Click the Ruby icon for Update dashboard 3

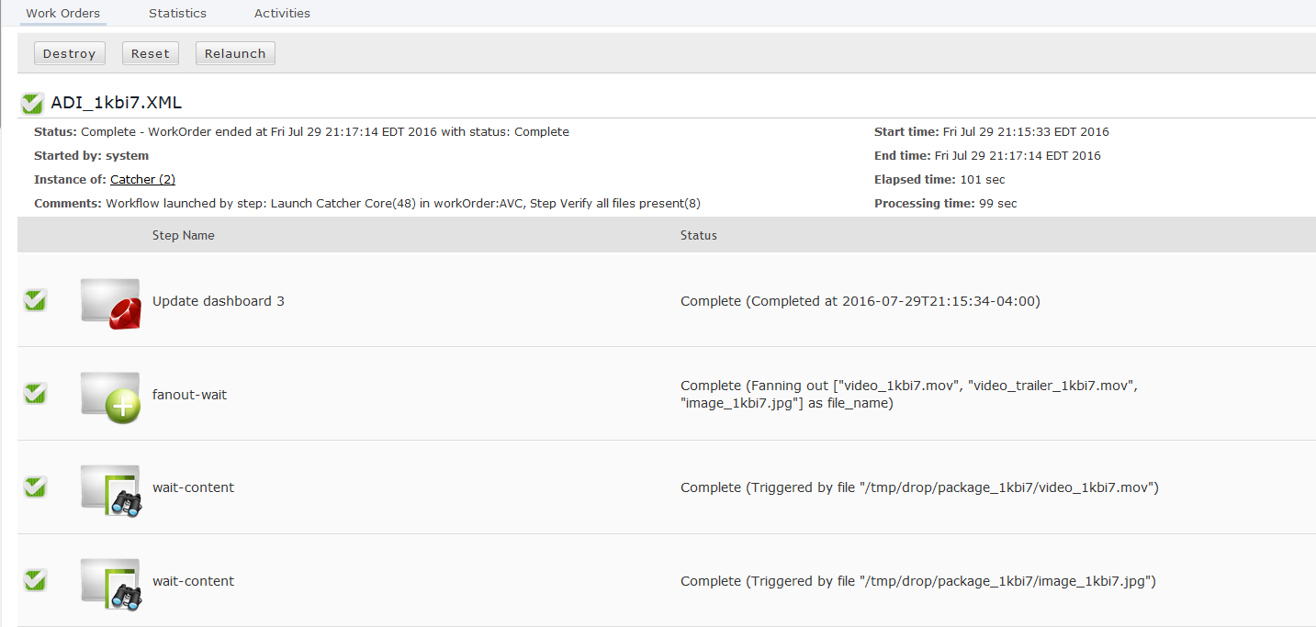(x=110, y=303)
